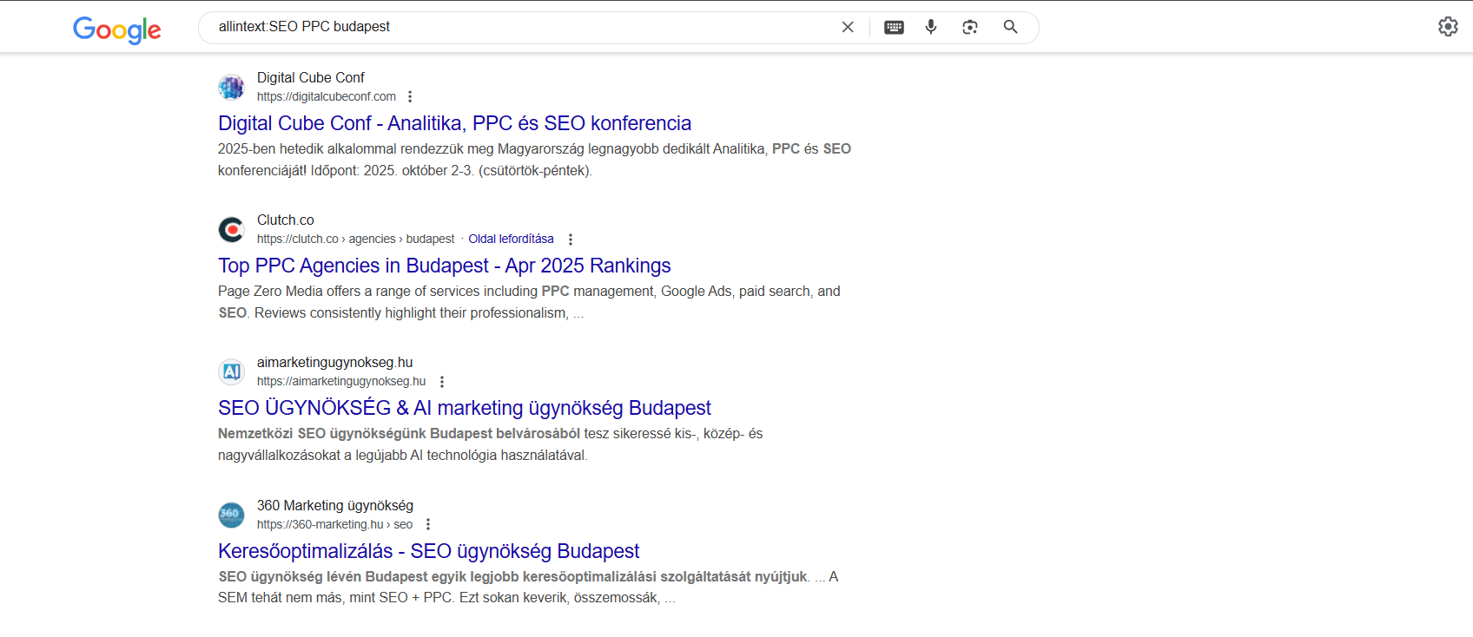Open search by image (Google Lens)
This screenshot has height=637, width=1473.
[970, 27]
